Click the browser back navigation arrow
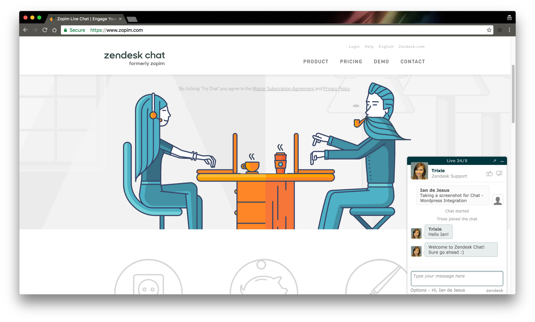Image resolution: width=535 pixels, height=322 pixels. coord(26,30)
